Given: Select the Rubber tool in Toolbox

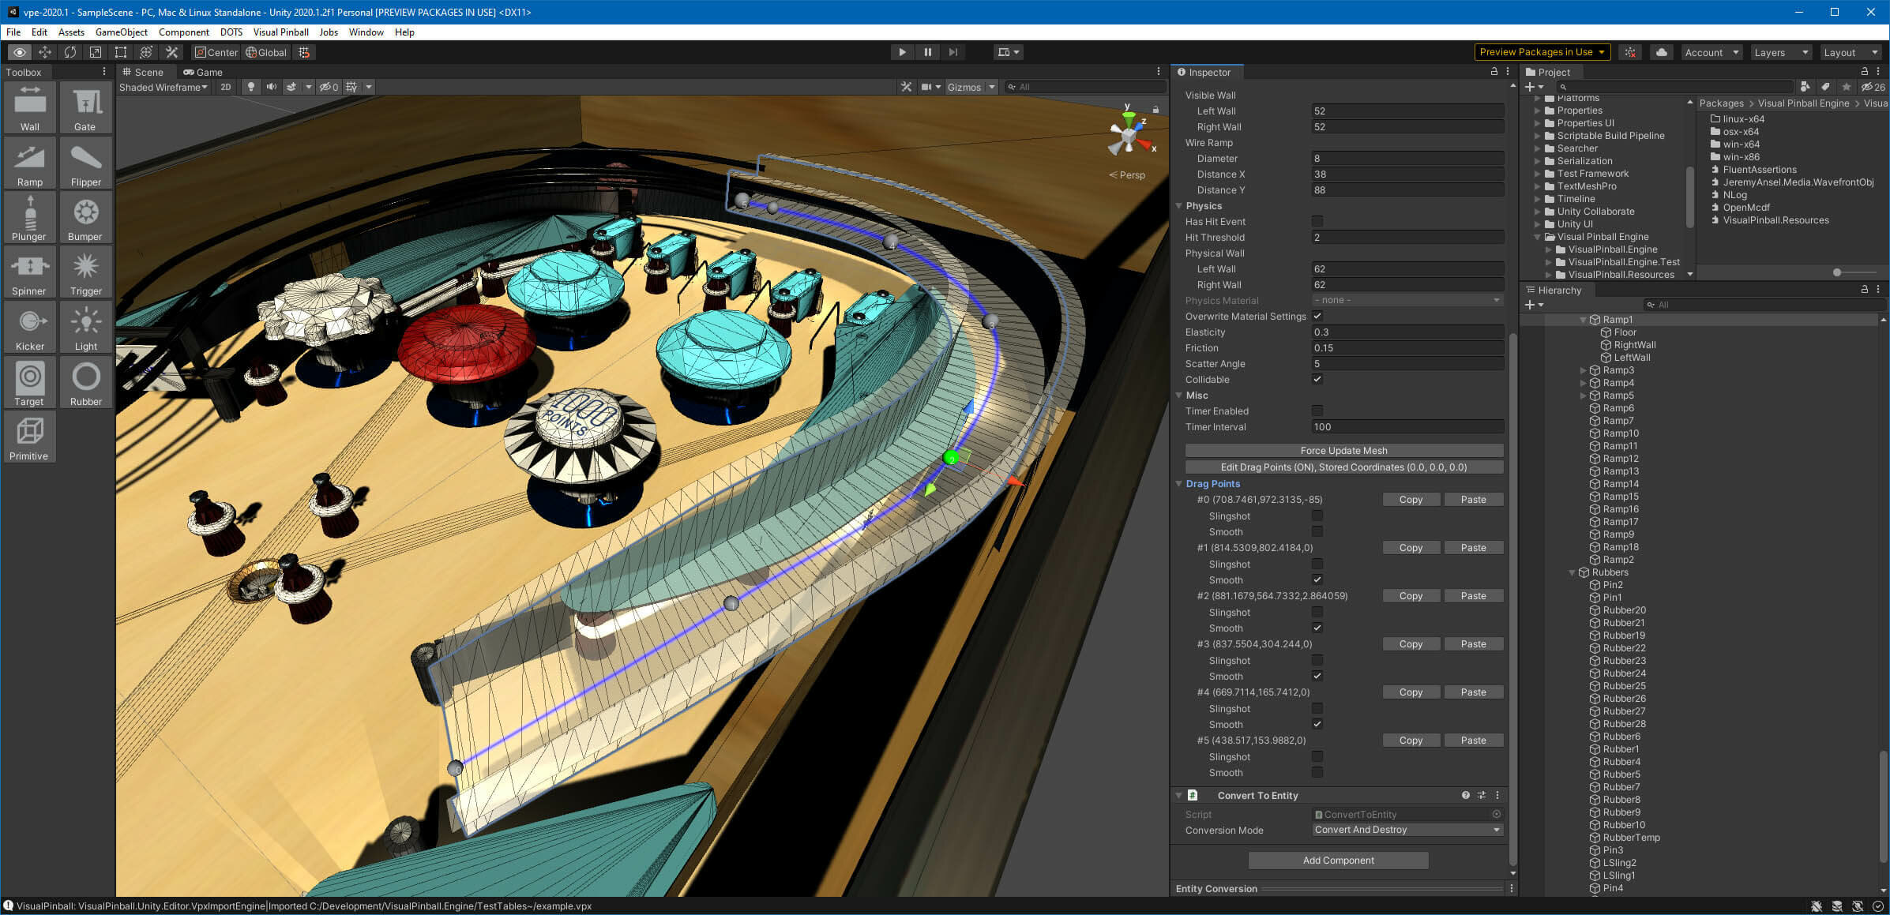Looking at the screenshot, I should coord(85,382).
